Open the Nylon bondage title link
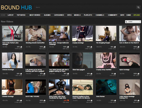142x108 pixels. (124, 70)
